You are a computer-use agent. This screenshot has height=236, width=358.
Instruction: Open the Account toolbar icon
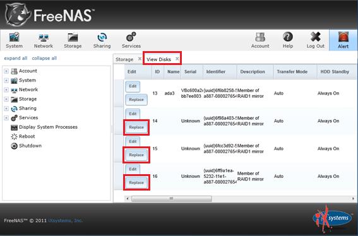pos(260,40)
